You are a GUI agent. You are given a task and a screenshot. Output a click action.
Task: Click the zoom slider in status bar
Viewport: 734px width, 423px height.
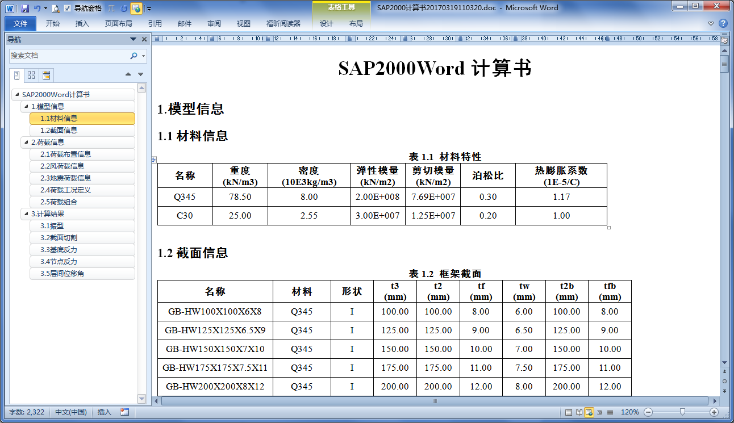681,412
